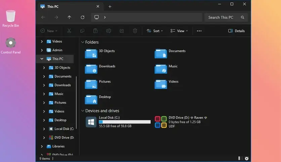
Task: Click the PC icon in address bar
Action: click(96, 17)
